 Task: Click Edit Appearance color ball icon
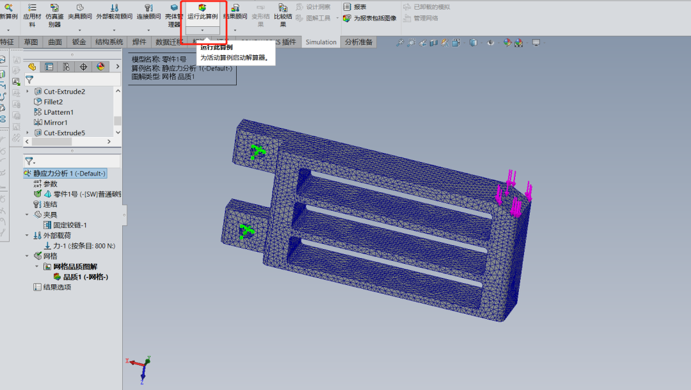pyautogui.click(x=507, y=42)
